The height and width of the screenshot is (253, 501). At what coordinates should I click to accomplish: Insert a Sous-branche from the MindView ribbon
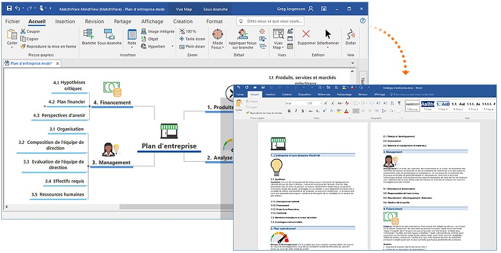[109, 37]
